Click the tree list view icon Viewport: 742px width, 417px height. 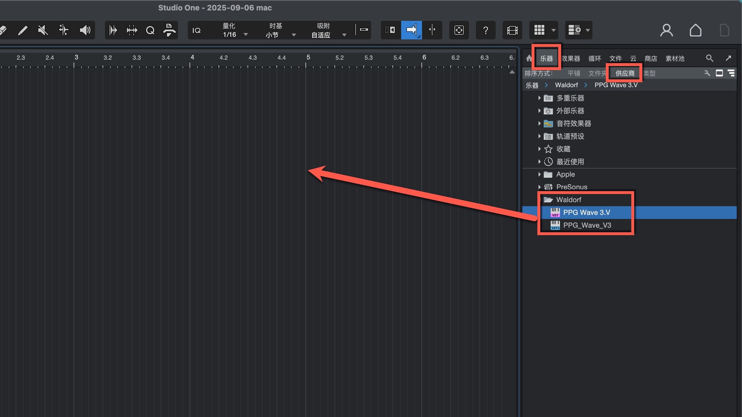(x=731, y=73)
